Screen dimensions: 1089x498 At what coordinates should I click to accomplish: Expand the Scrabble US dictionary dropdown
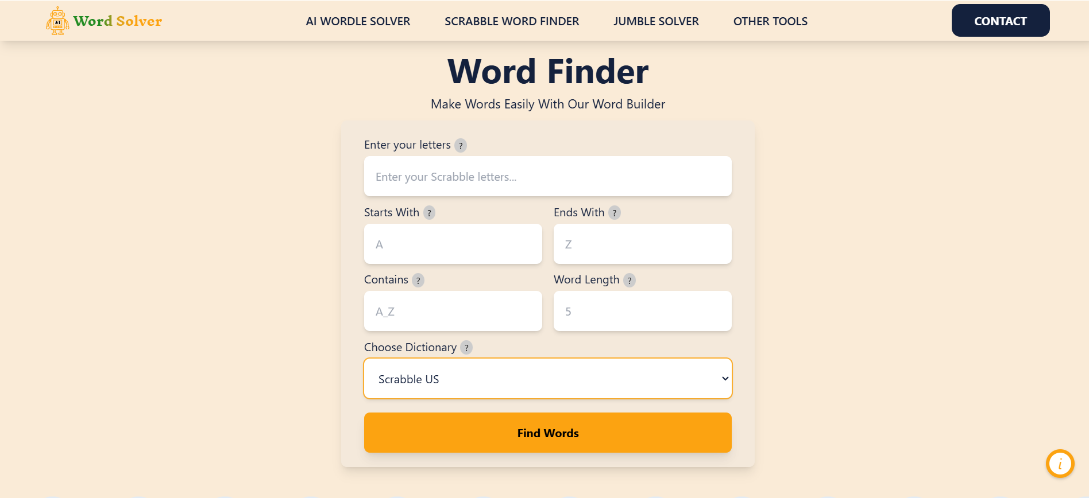tap(548, 379)
